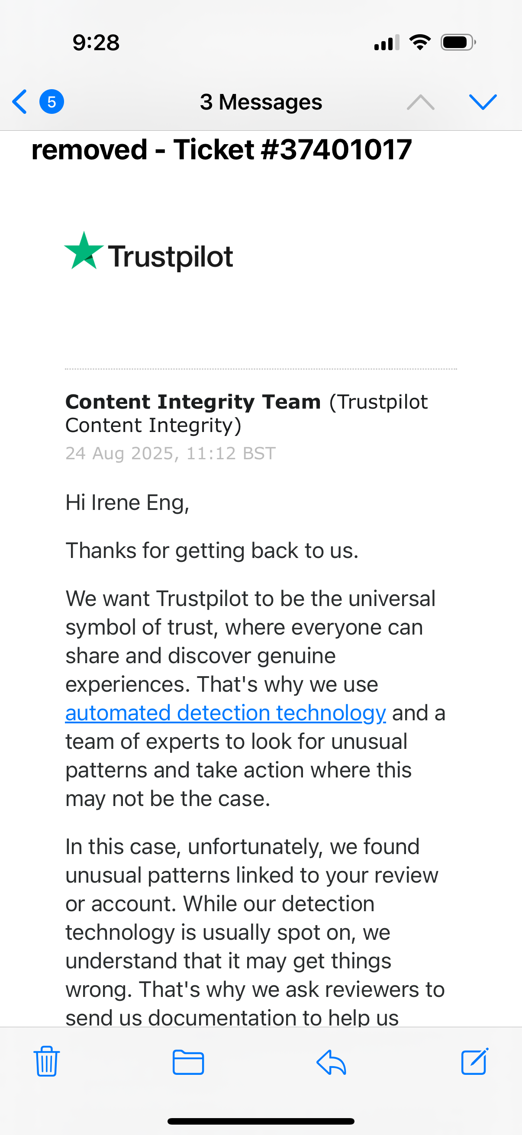Move message using folder icon
The width and height of the screenshot is (522, 1135).
(x=188, y=1062)
